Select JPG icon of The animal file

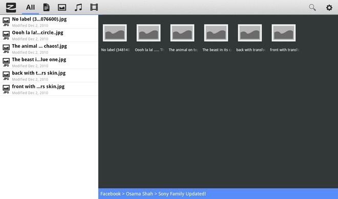click(x=6, y=49)
